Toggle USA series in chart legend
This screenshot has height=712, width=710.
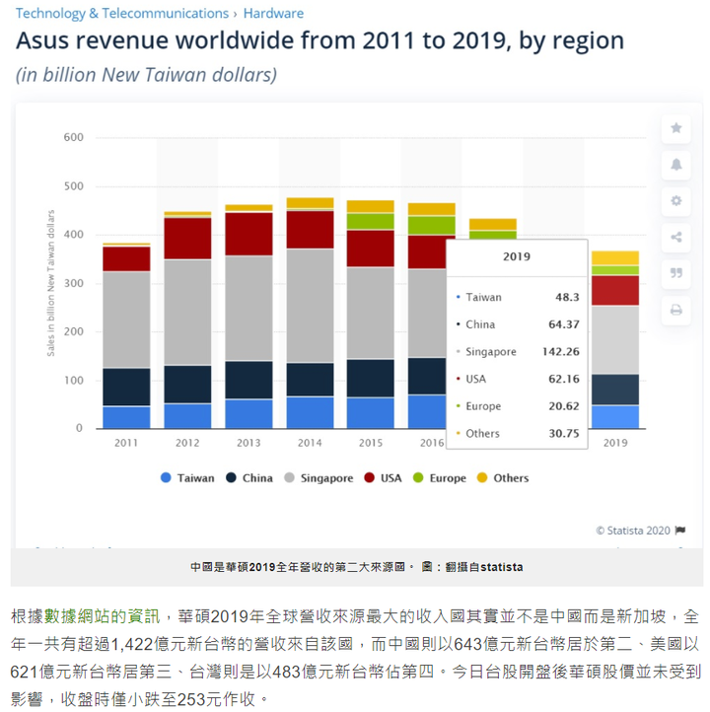[383, 477]
